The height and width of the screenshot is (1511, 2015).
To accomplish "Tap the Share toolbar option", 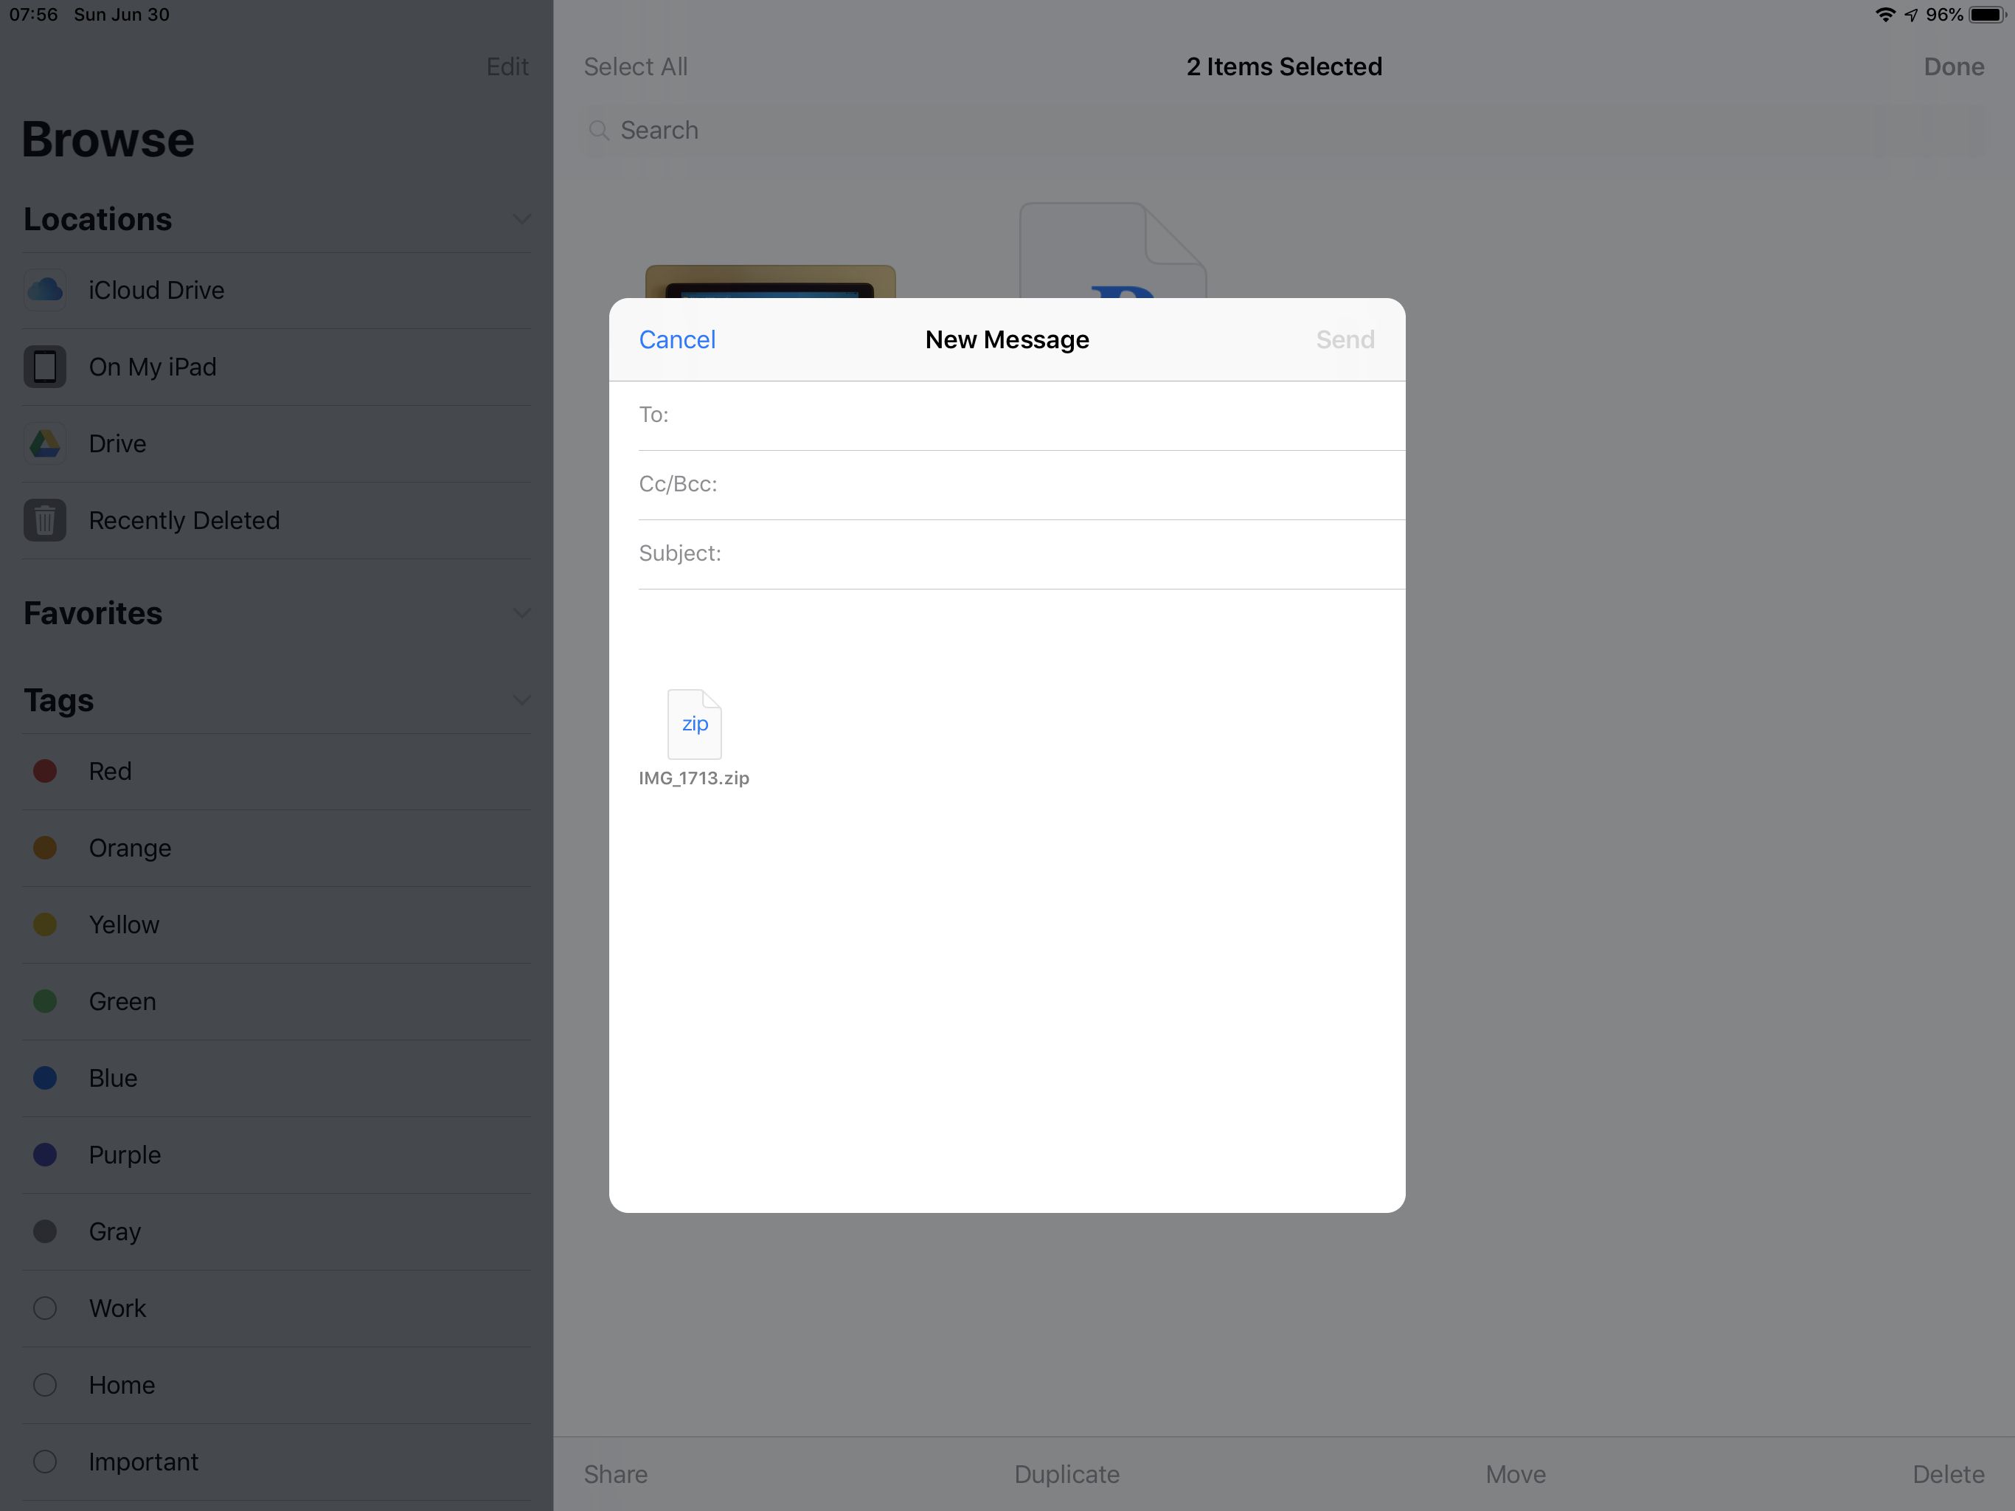I will tap(616, 1473).
